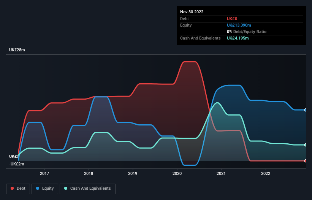This screenshot has height=200, width=312.
Task: Click the blue Equity legend dot
Action: (38, 188)
